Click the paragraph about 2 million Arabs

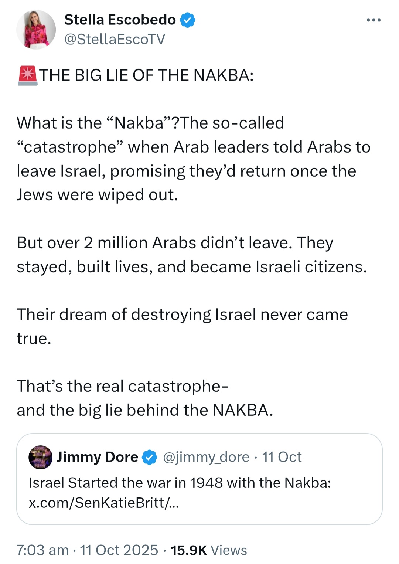click(192, 255)
